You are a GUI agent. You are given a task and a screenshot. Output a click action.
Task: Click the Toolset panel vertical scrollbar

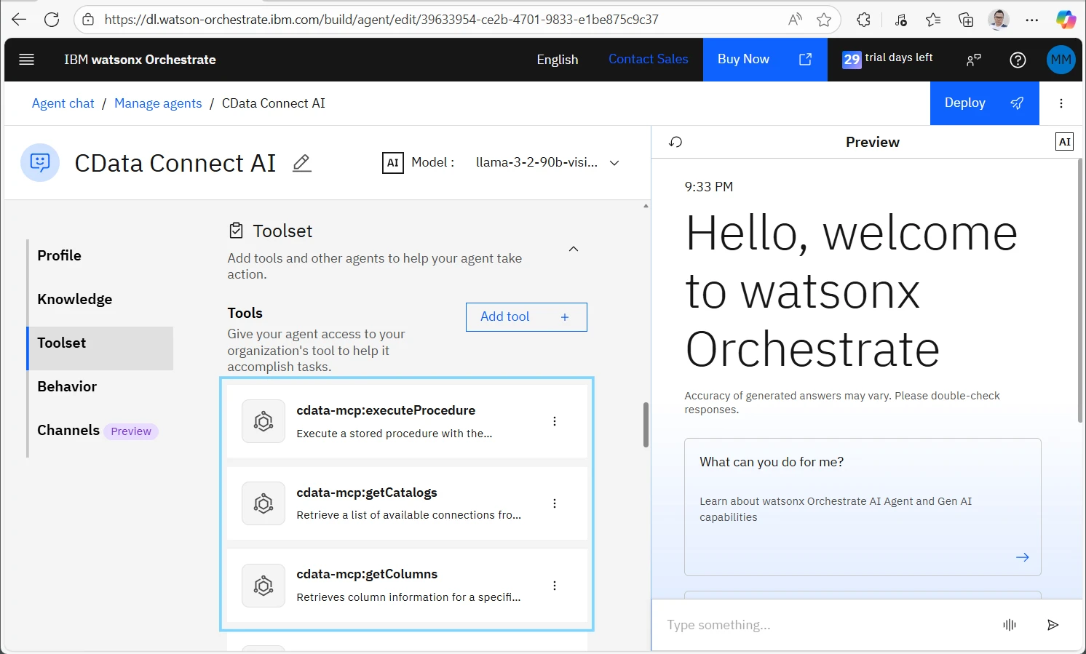point(646,425)
